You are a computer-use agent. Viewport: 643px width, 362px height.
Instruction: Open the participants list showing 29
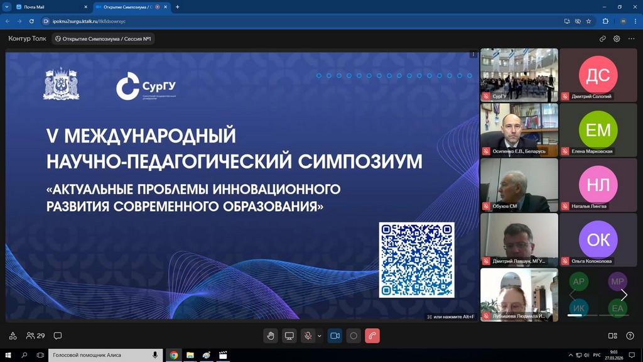coord(35,336)
